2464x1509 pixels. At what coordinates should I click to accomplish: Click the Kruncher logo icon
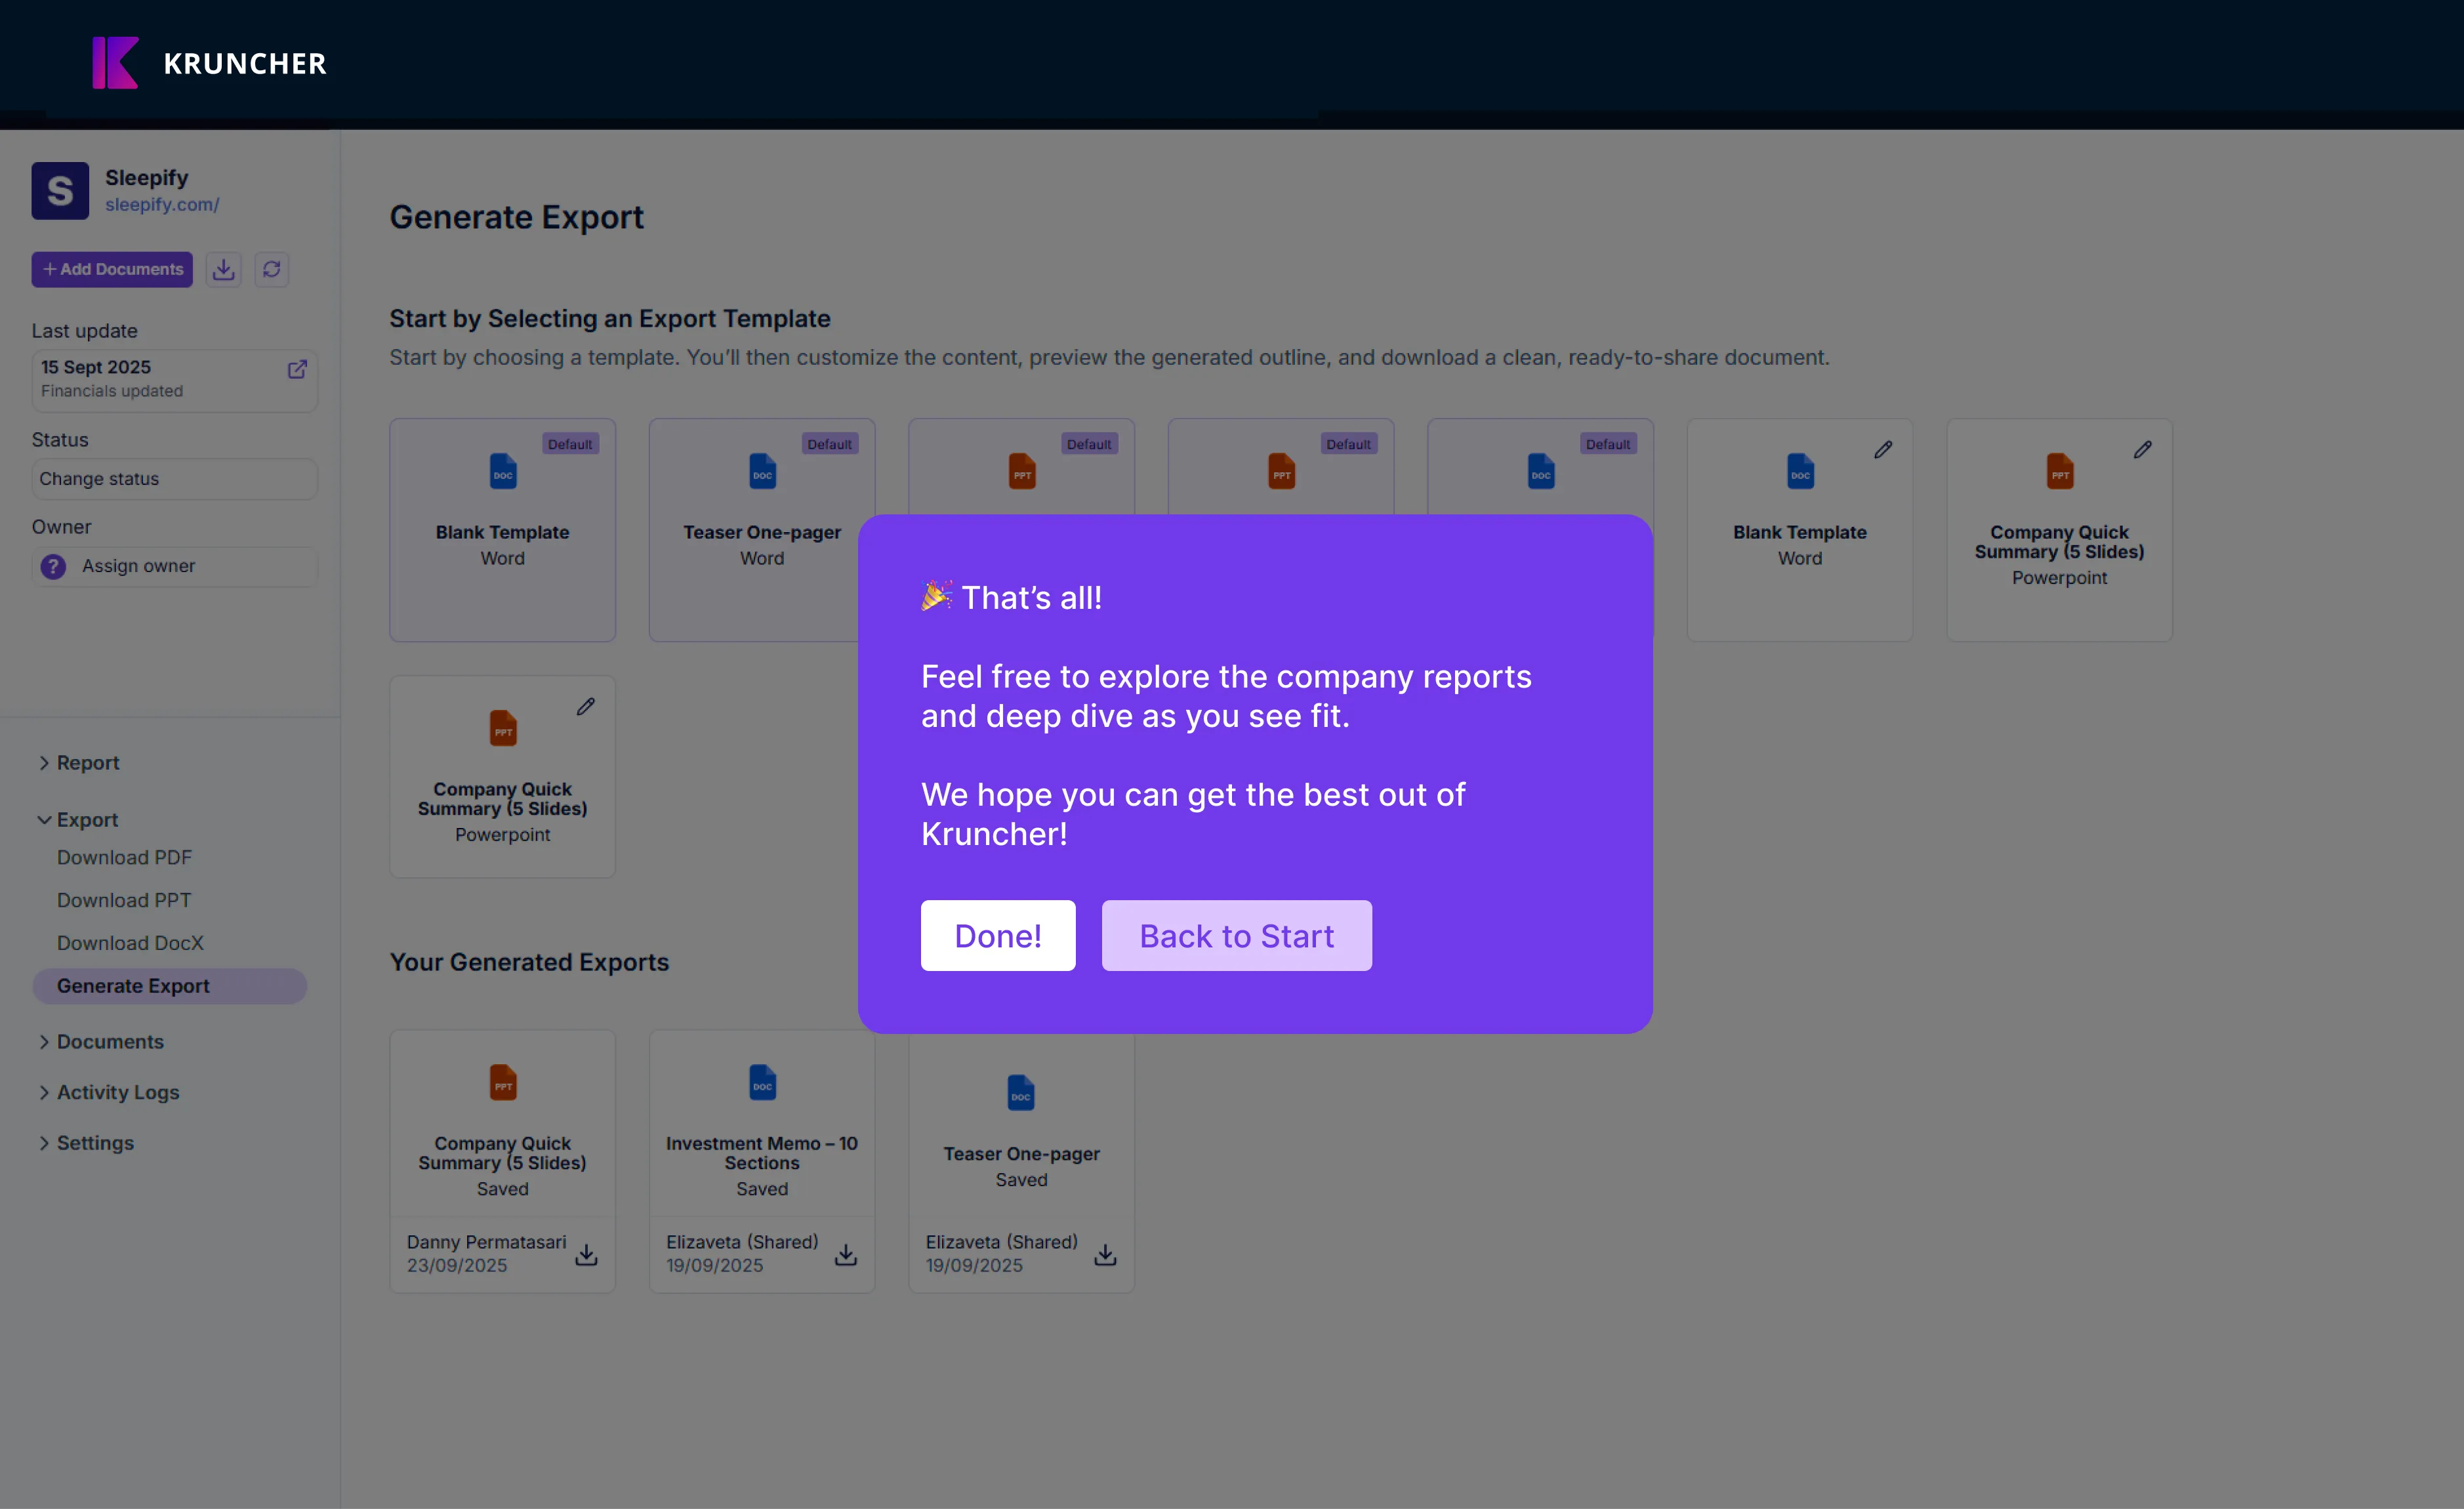coord(115,63)
